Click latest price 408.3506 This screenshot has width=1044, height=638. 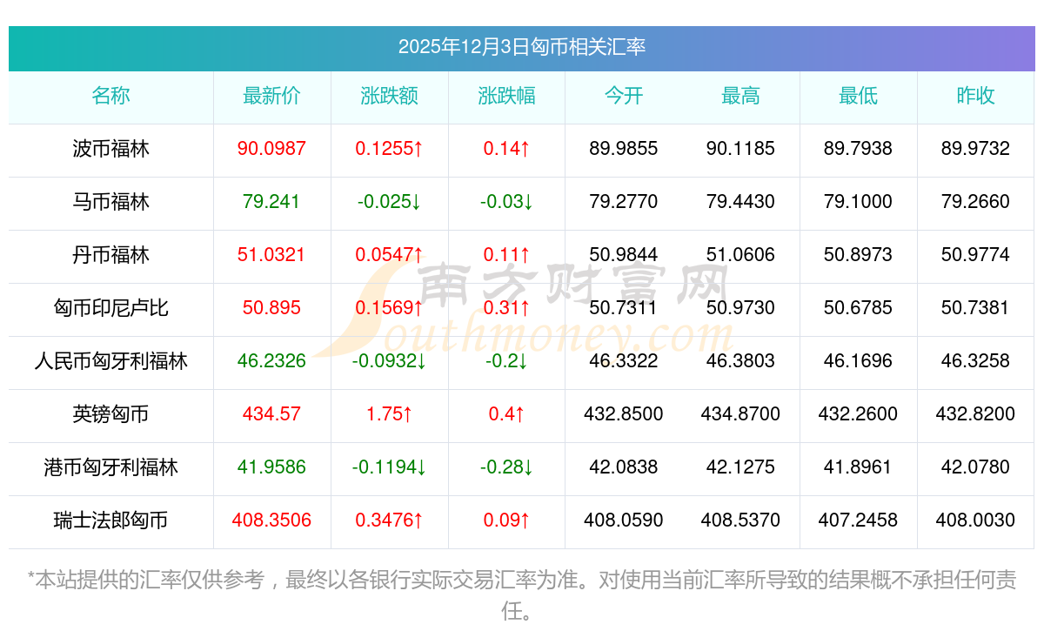(x=272, y=520)
